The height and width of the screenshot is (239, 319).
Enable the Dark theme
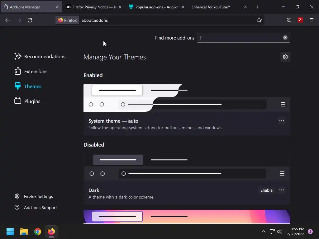point(266,190)
